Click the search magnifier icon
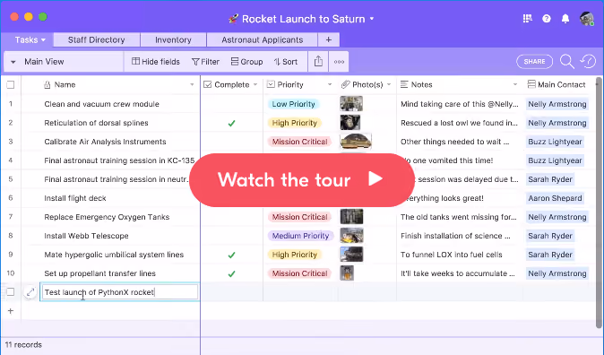Viewport: 604px width, 355px height. [567, 61]
